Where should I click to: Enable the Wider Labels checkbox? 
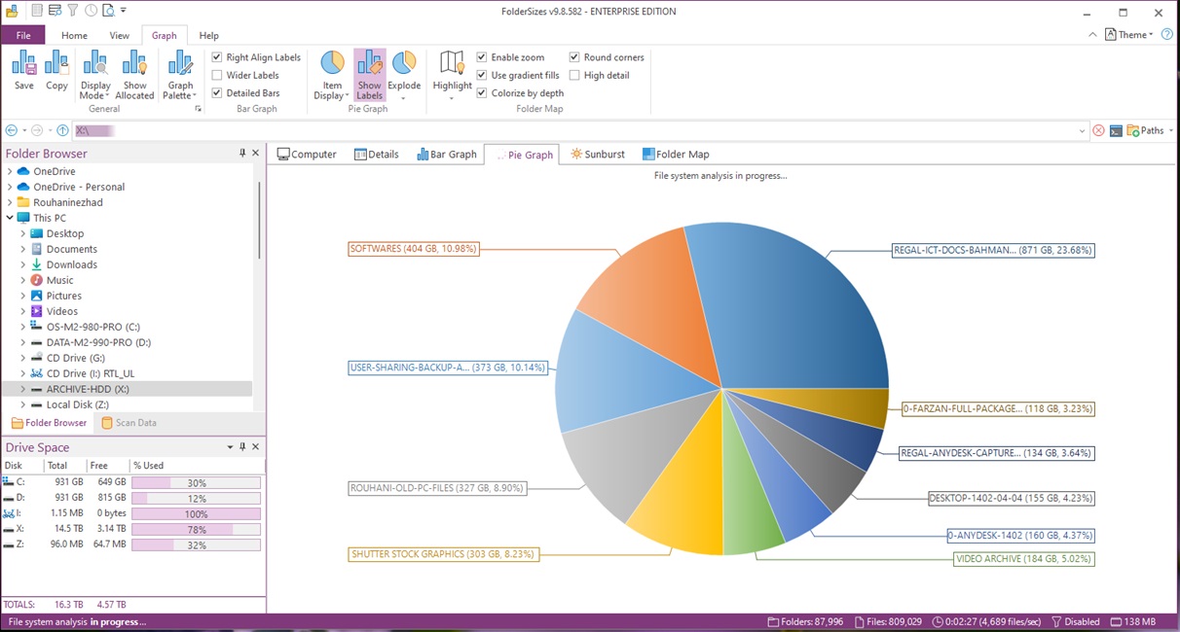pyautogui.click(x=217, y=75)
